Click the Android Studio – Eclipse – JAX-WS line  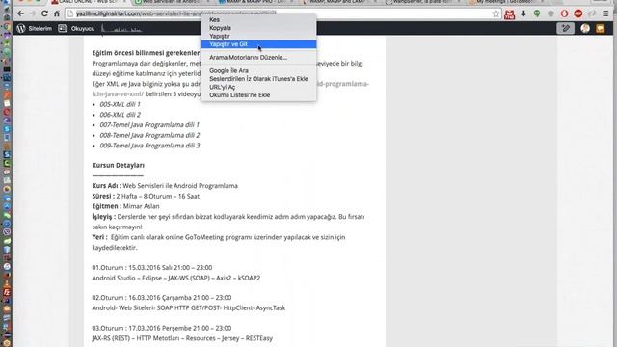(176, 278)
